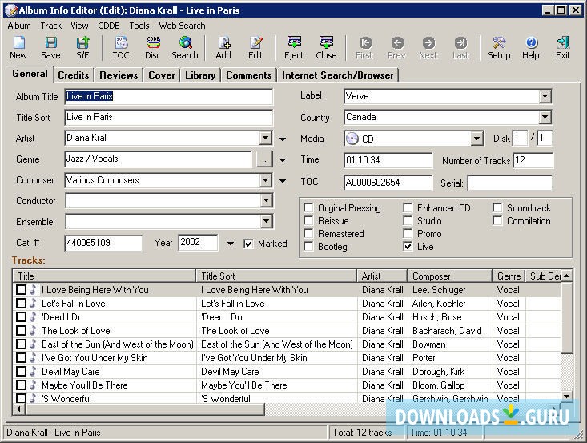
Task: Click the Save toolbar icon
Action: coord(50,48)
